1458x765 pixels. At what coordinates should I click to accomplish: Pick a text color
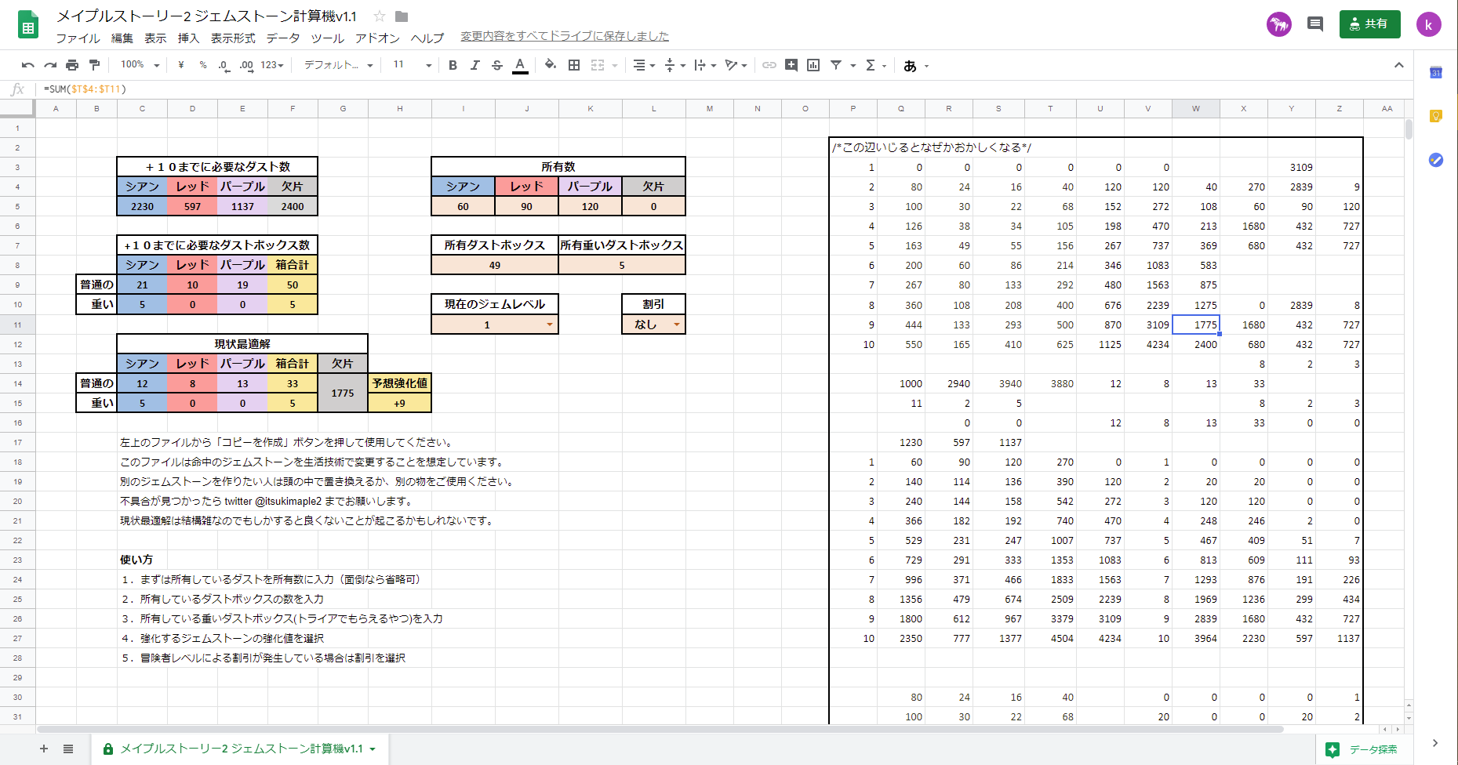coord(520,65)
